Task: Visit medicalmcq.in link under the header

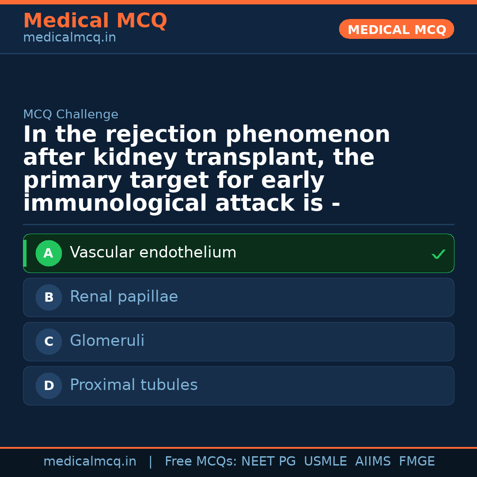Action: click(x=69, y=38)
